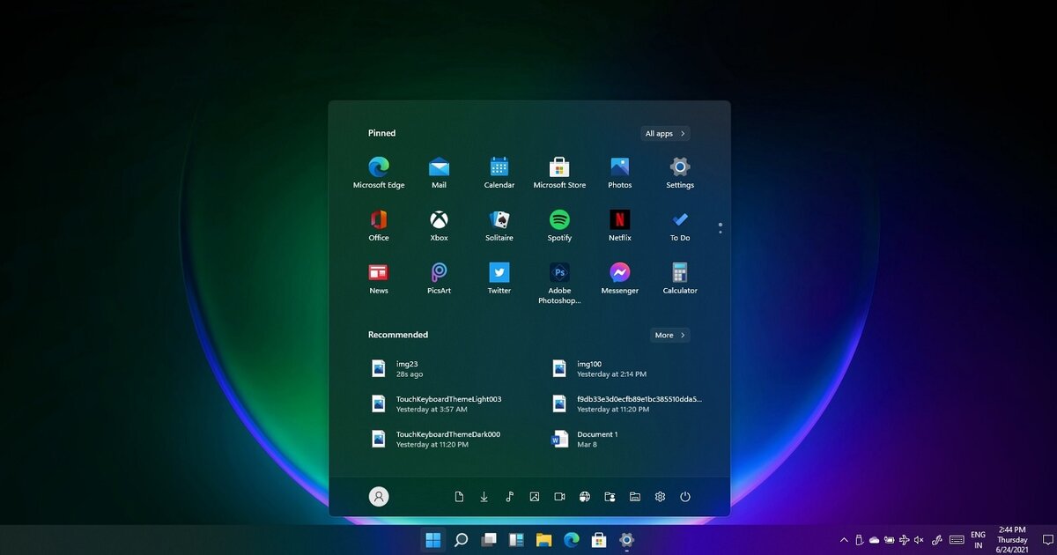Switch to the second page of pinned apps

click(x=720, y=233)
